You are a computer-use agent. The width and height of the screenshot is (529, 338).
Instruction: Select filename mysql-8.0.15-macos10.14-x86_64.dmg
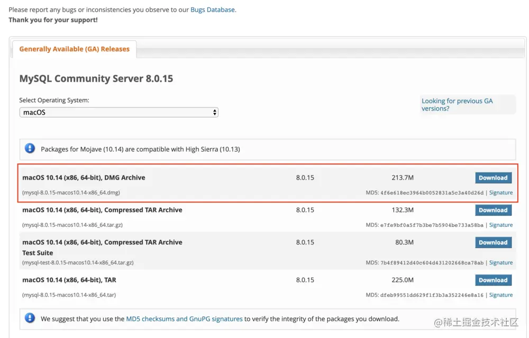pos(71,193)
